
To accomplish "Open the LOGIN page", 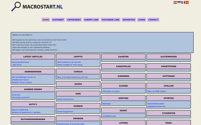I will 141,20.
